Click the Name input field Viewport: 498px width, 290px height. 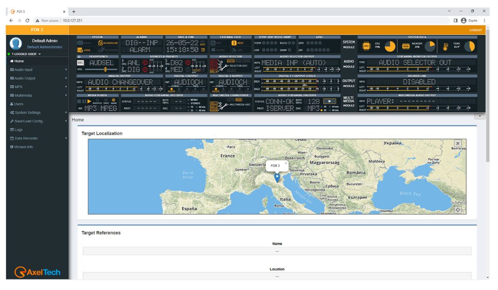277,251
